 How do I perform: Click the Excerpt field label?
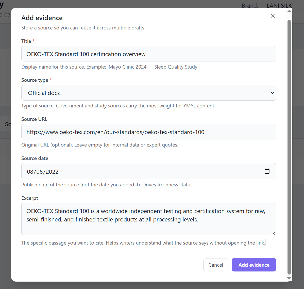coord(30,198)
